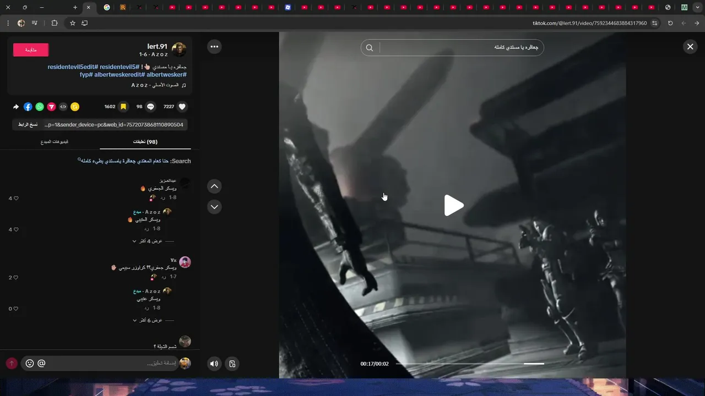Insert a mention with the @ icon
Image resolution: width=705 pixels, height=396 pixels.
(41, 364)
